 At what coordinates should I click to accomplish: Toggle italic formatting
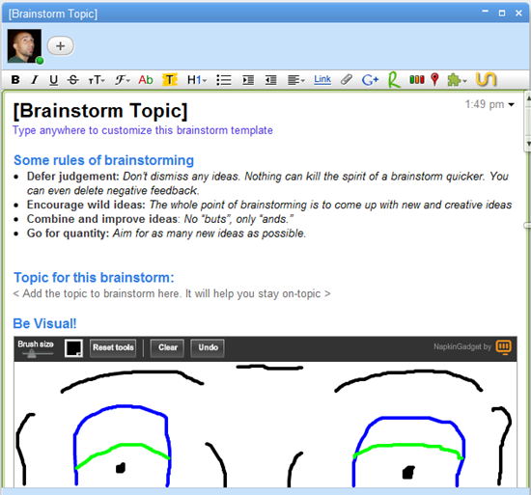pyautogui.click(x=34, y=80)
